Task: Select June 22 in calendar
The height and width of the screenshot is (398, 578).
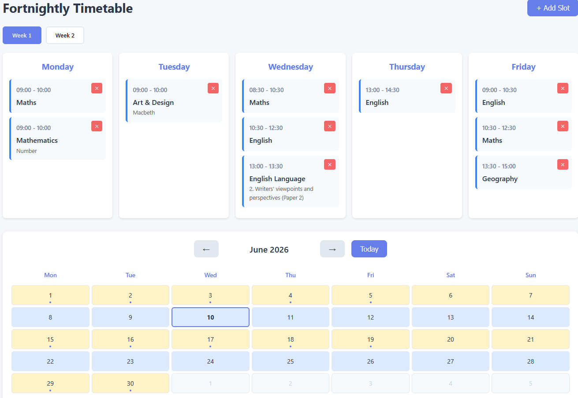Action: point(50,361)
